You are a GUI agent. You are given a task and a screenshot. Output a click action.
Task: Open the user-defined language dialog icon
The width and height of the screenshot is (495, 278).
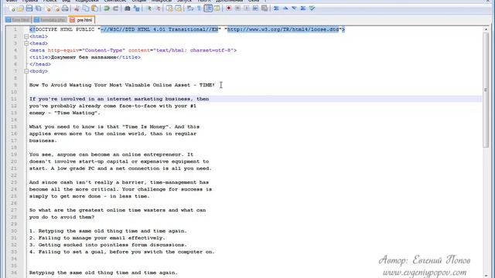217,8
